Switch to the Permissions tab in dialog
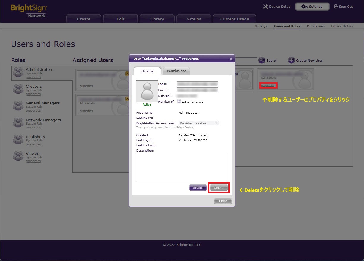This screenshot has height=261, width=364. point(176,71)
